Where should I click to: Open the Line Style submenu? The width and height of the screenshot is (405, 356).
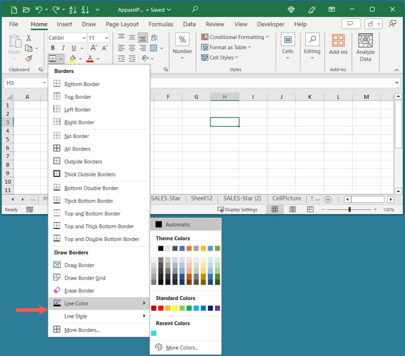coord(99,316)
